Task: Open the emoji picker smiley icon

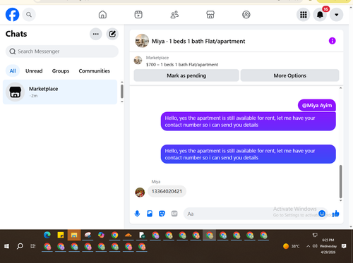Action: click(322, 214)
